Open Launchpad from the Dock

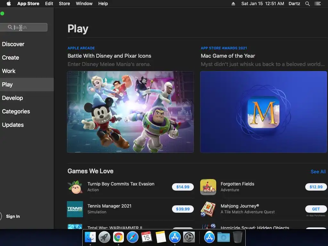coord(104,237)
